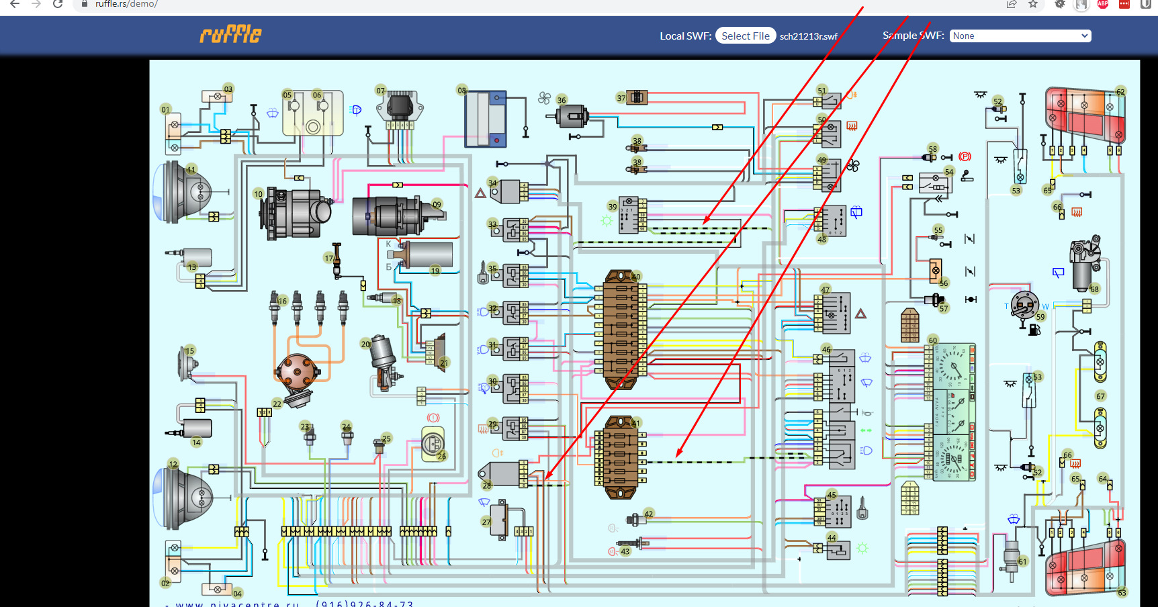Image resolution: width=1158 pixels, height=607 pixels.
Task: Click the relay labeled 33
Action: (511, 230)
